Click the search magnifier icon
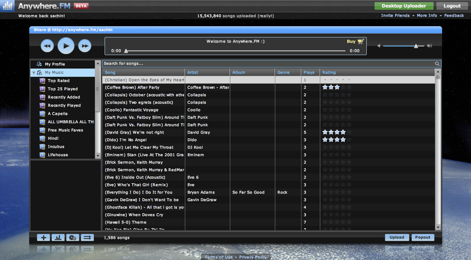 coord(437,64)
